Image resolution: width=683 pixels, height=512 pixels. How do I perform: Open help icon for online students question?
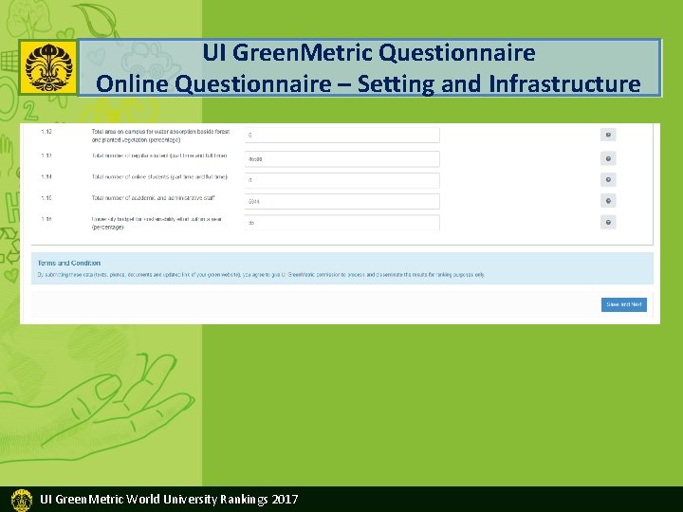[608, 180]
